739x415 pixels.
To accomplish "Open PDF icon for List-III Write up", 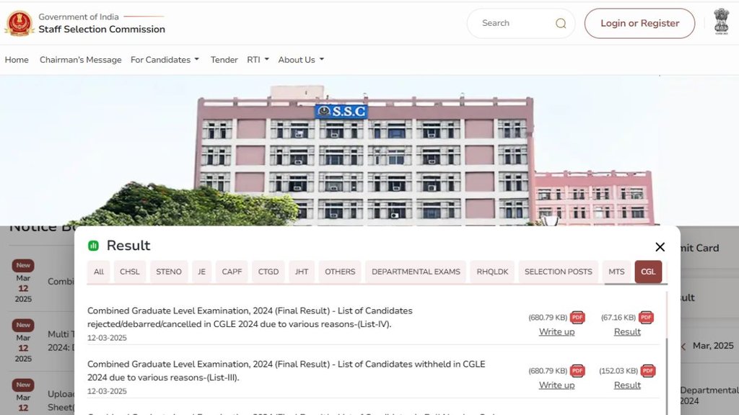I will click(x=577, y=371).
